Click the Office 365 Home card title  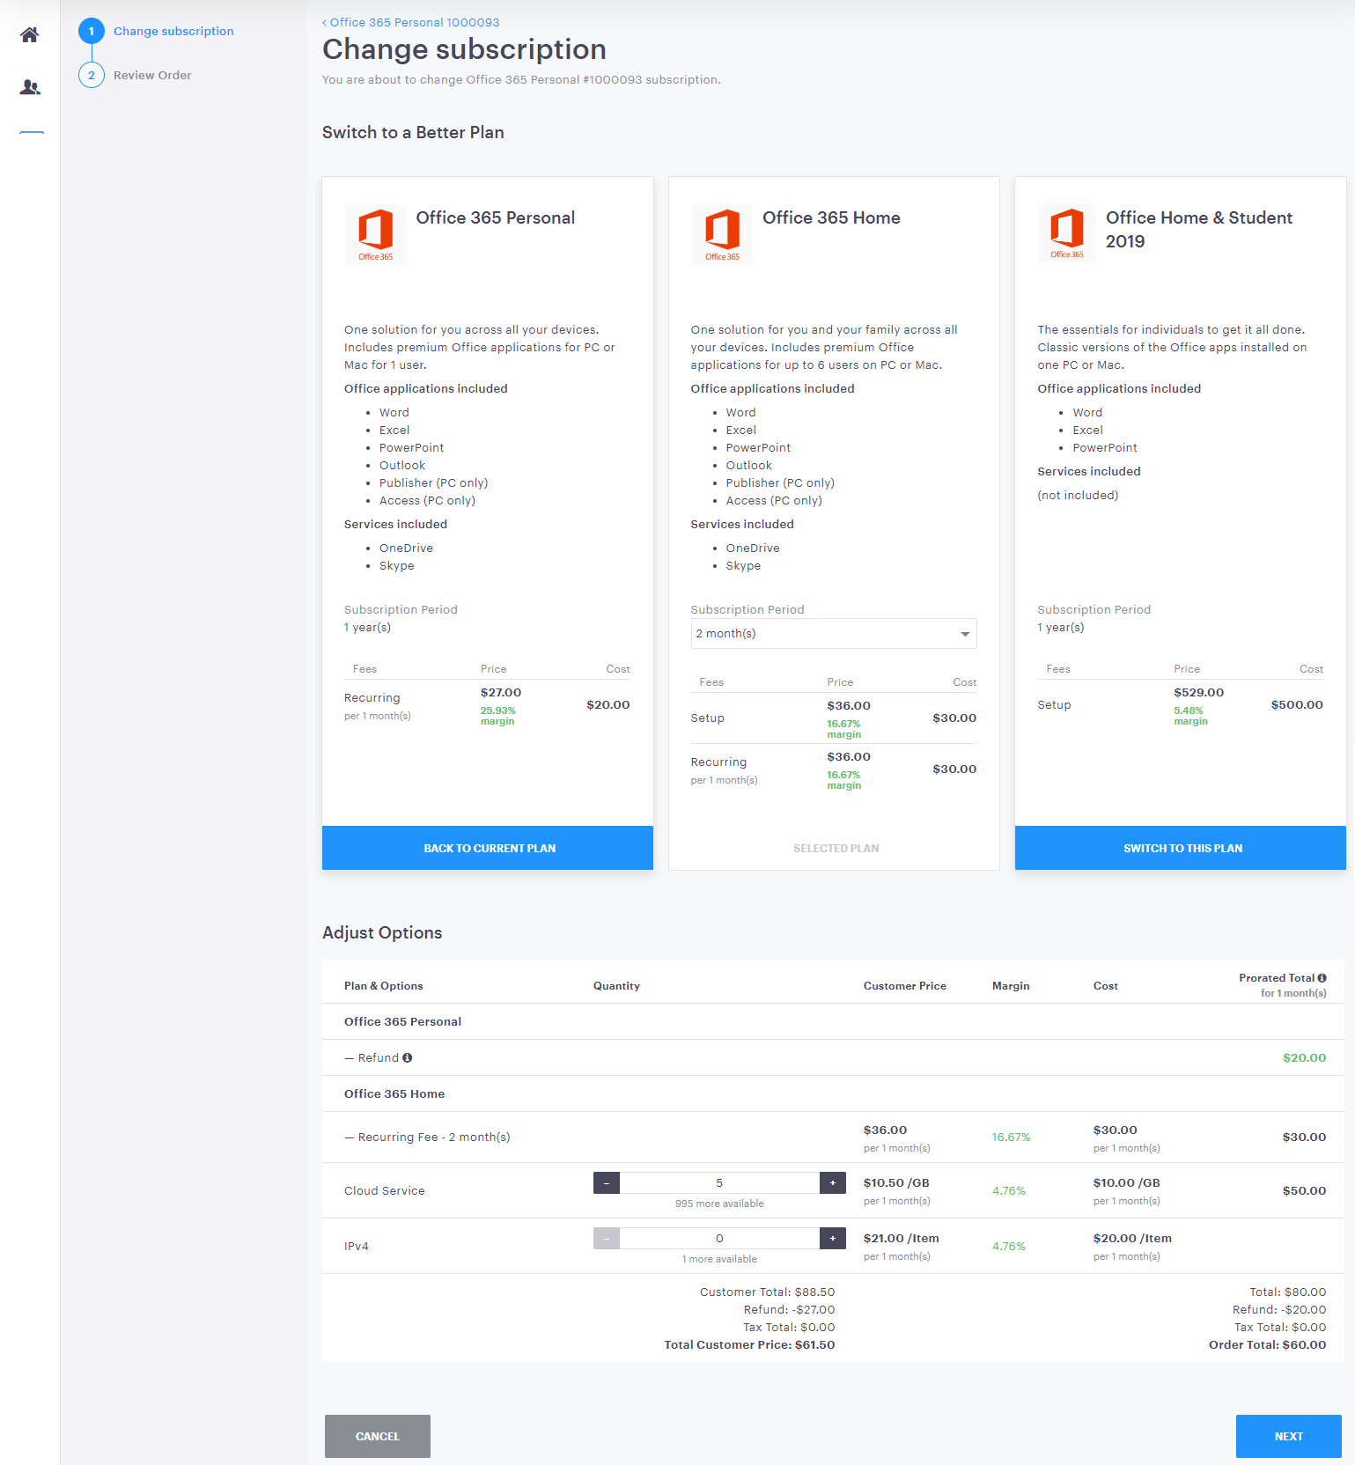[x=831, y=217]
